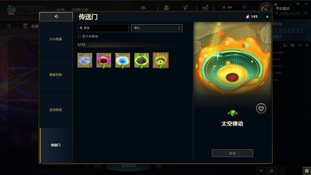Screen dimensions: 311x175
Task: Open the 棋盘皮肤 tab
Action: pos(56,75)
